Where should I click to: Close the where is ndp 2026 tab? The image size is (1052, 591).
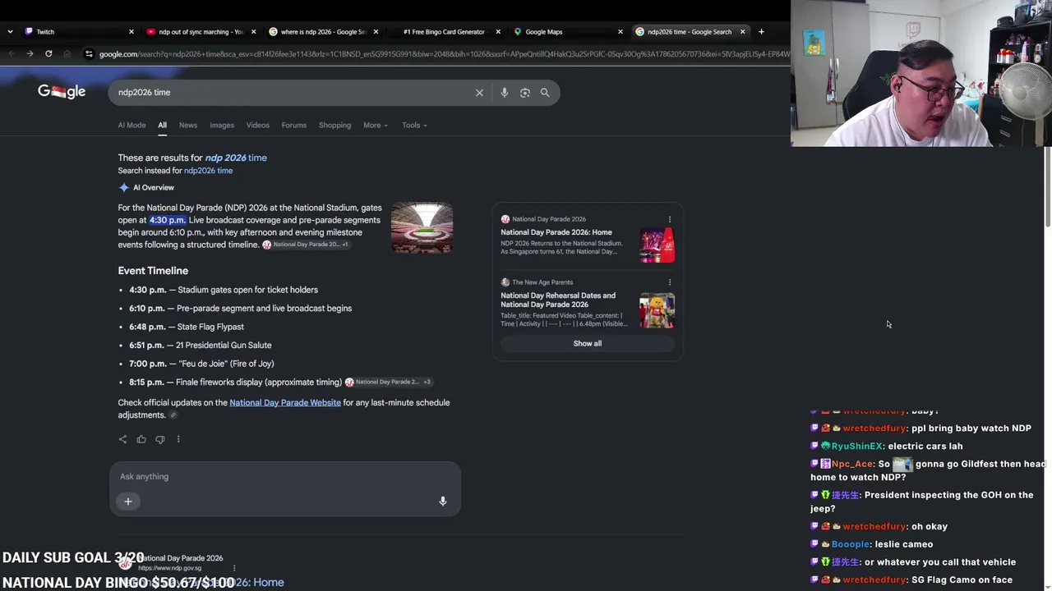coord(376,32)
